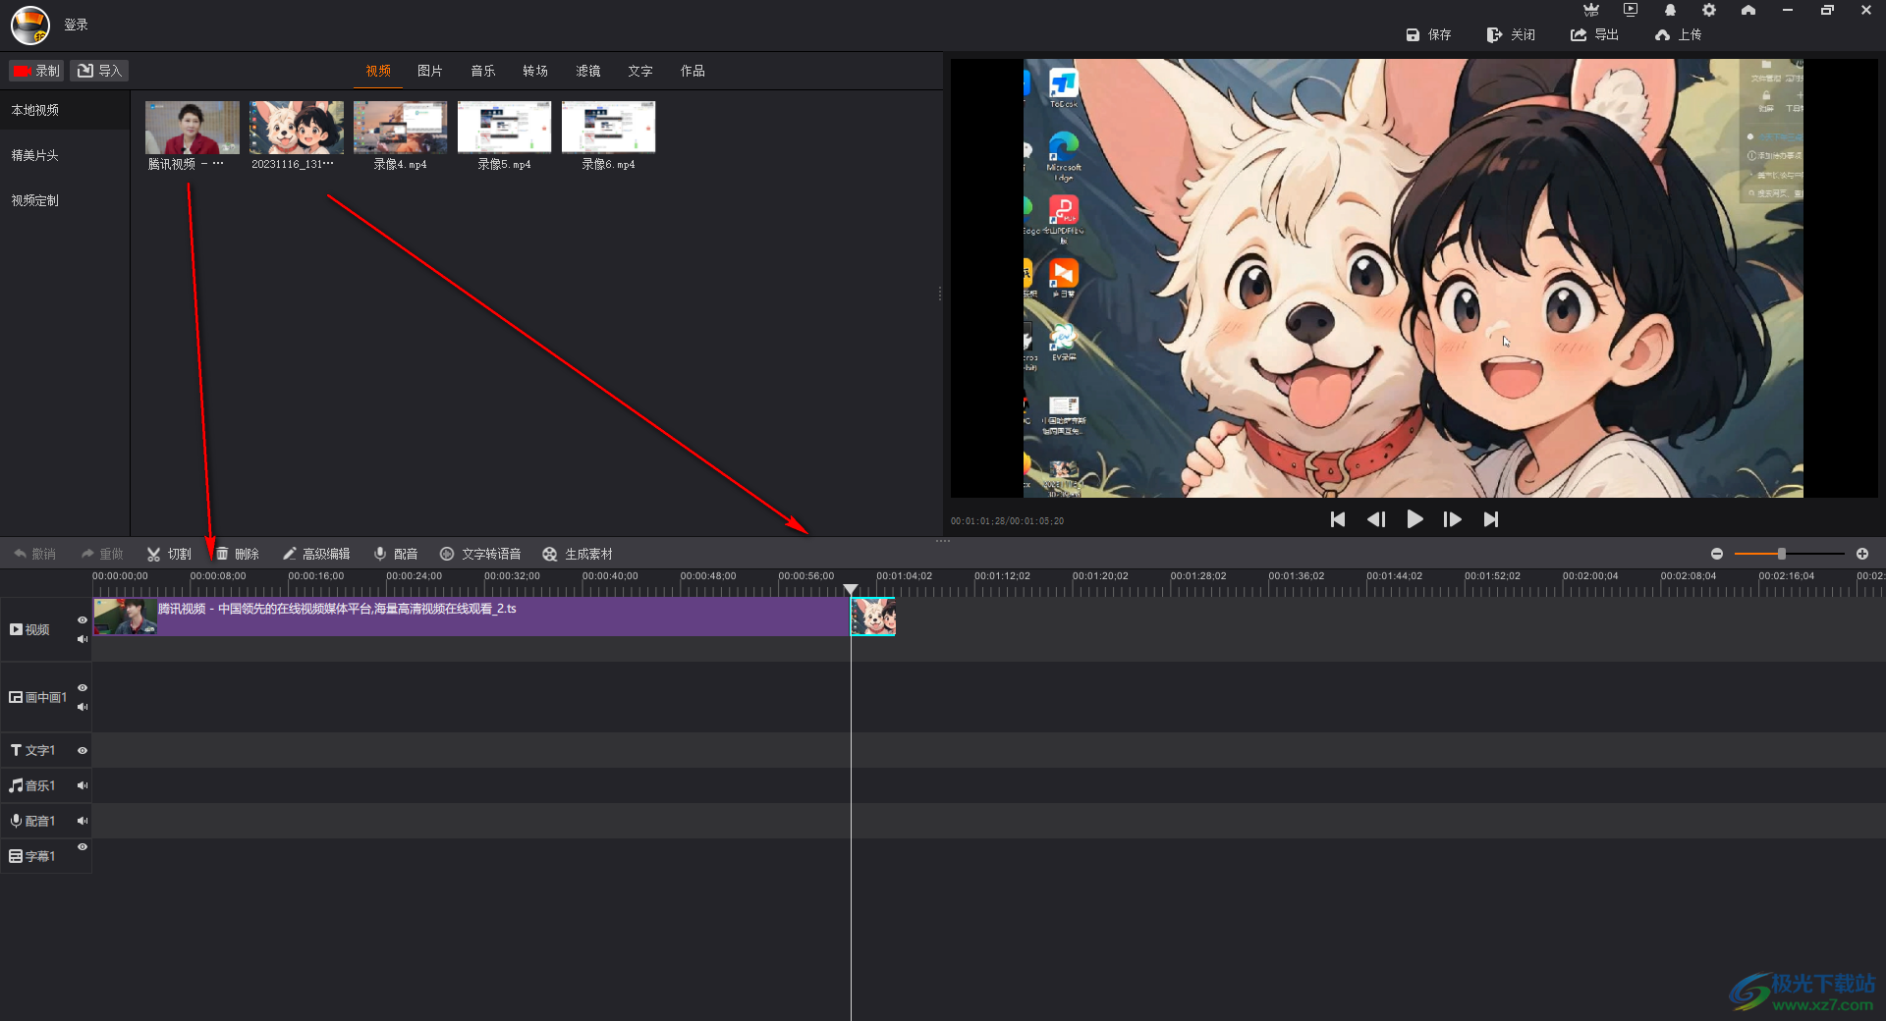Open the 转场 transitions tab
1886x1021 pixels.
point(535,71)
